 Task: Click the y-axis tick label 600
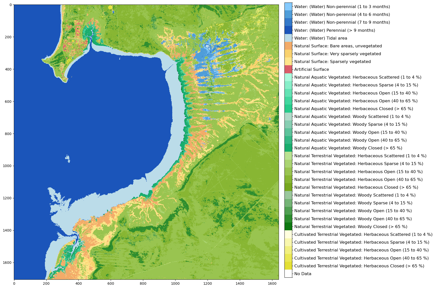point(9,101)
